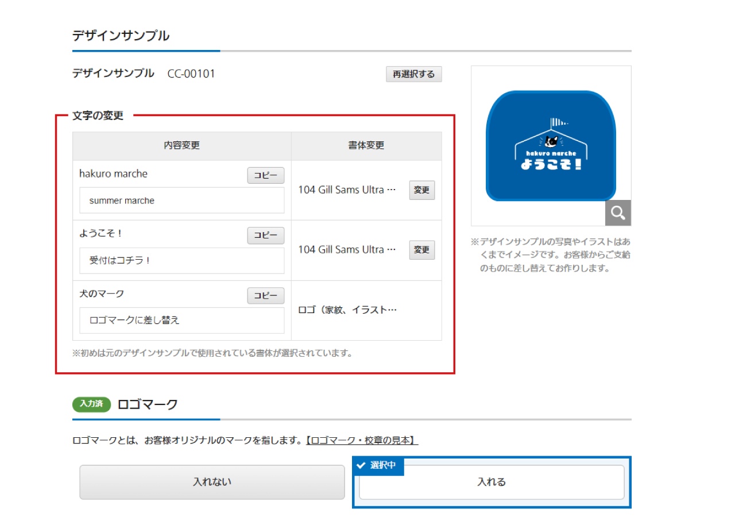Viewport: 735px width, 524px height.
Task: Click the hakuro marche label text
Action: click(x=114, y=174)
